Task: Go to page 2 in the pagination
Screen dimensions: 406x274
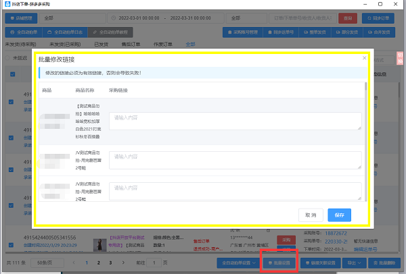Action: coord(98,263)
